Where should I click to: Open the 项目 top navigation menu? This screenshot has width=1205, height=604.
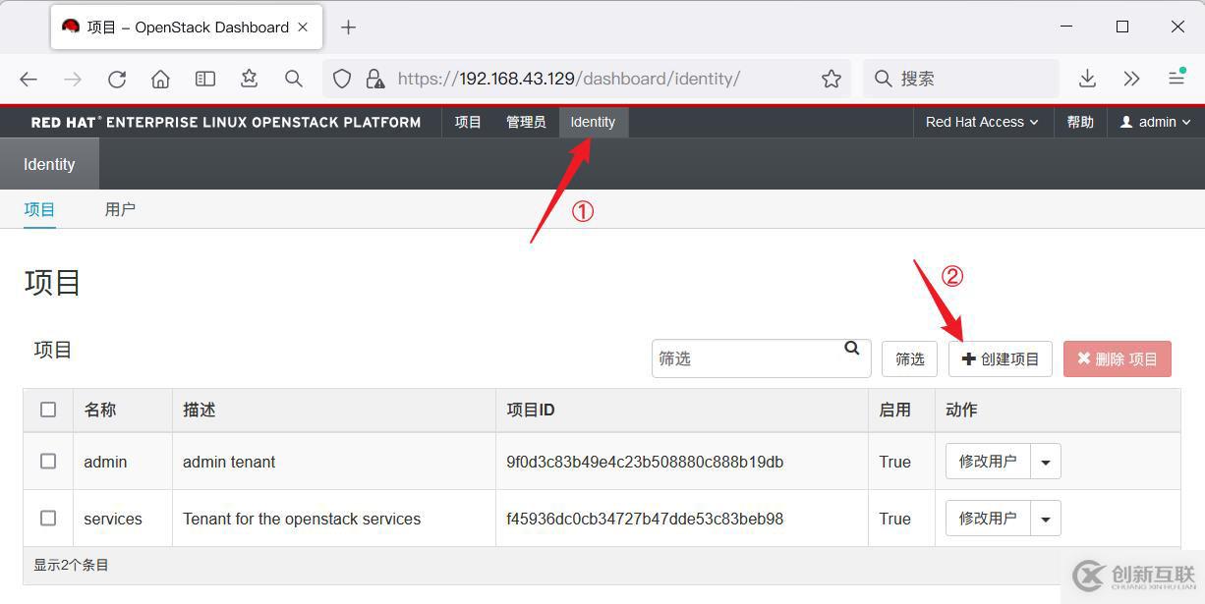[x=468, y=122]
